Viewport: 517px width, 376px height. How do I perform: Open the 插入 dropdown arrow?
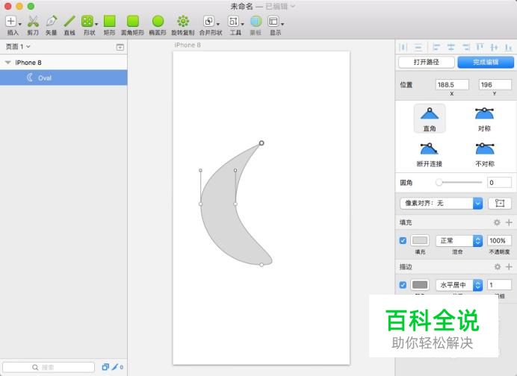[19, 24]
